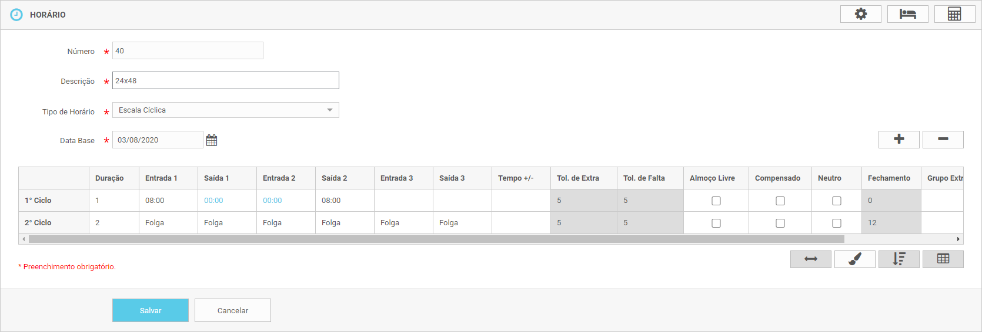
Task: Select the Entrada 1 cell of 1° Ciclo
Action: pos(168,201)
